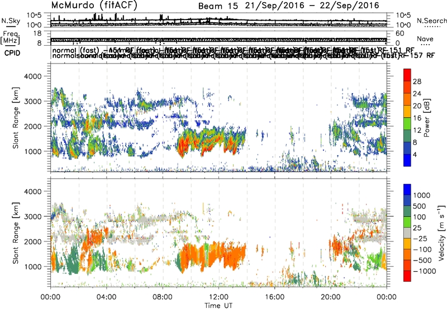Click the 16:00 time tick label
The height and width of the screenshot is (309, 447).
click(x=274, y=297)
